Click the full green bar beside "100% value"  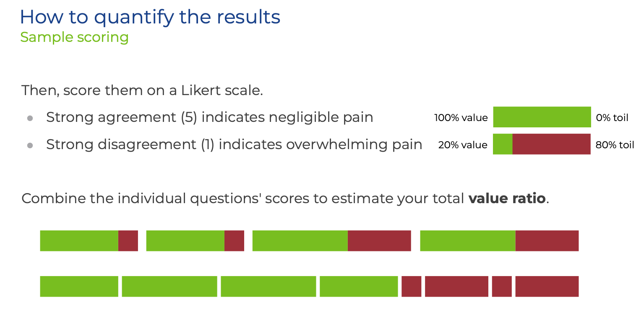[542, 117]
